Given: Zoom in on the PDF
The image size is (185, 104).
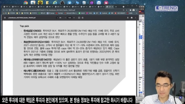Looking at the screenshot, I should [x=74, y=18].
